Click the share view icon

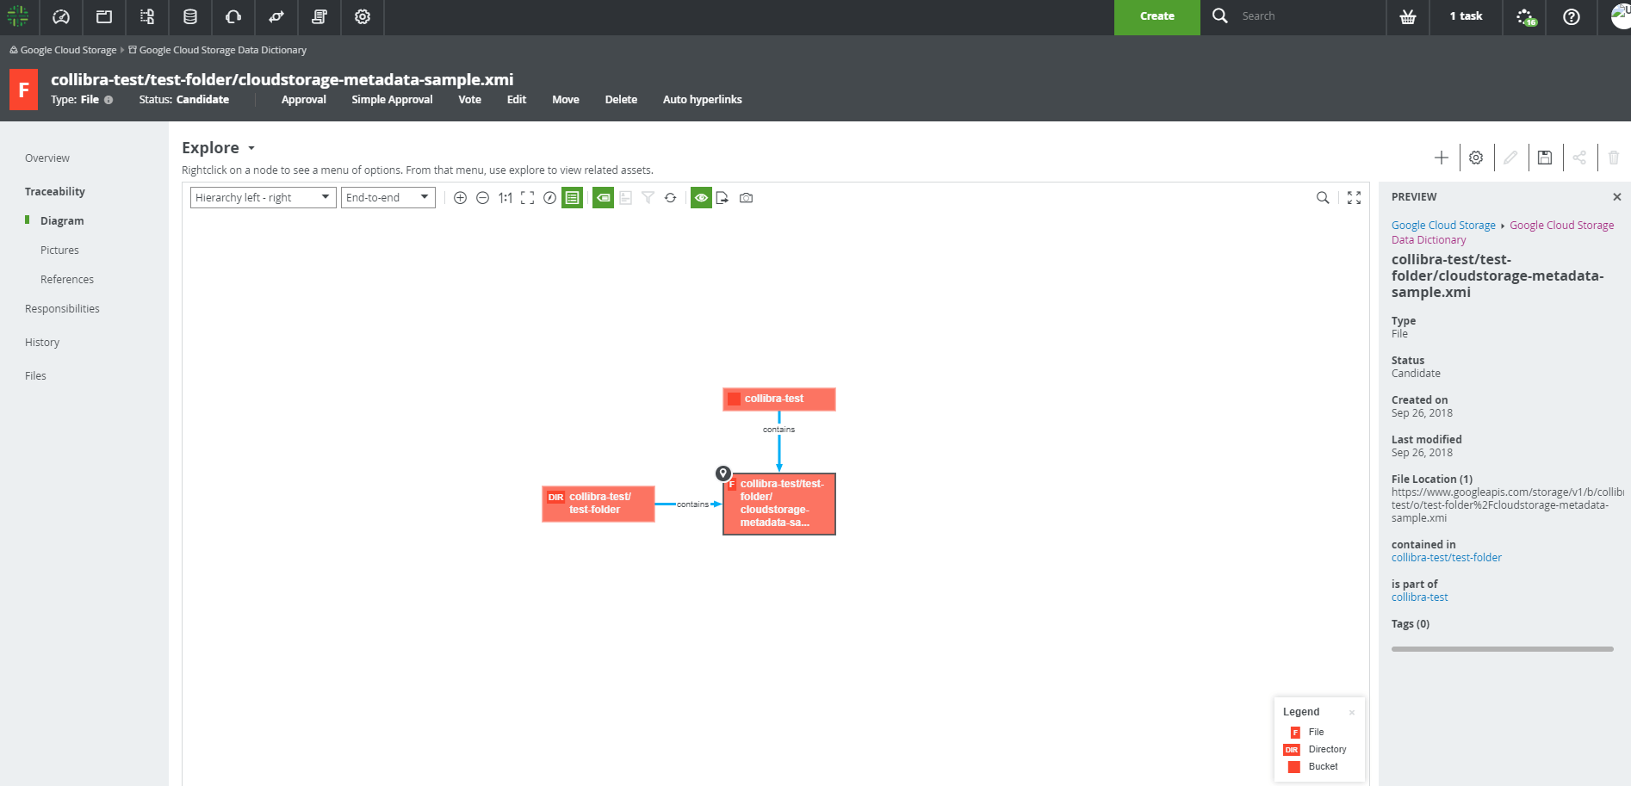click(x=1579, y=158)
